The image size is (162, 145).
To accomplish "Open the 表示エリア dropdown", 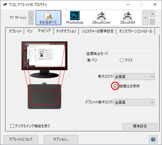I will point(134,77).
